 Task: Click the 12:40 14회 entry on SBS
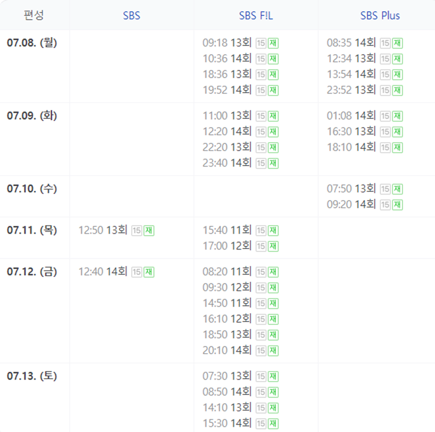pyautogui.click(x=103, y=272)
